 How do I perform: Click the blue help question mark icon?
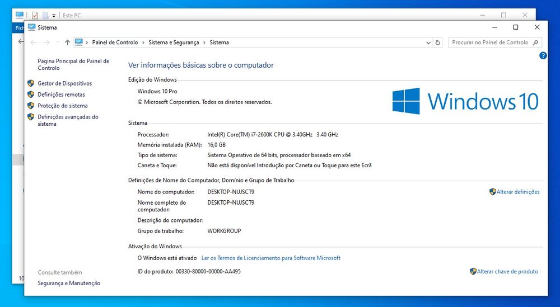[x=543, y=55]
